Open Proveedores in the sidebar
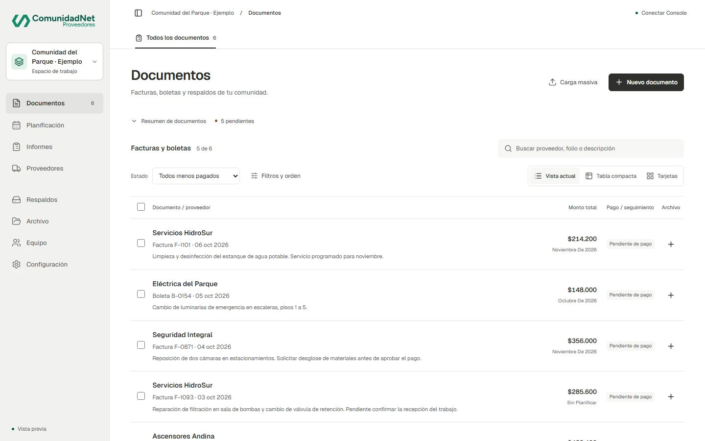 coord(55,169)
